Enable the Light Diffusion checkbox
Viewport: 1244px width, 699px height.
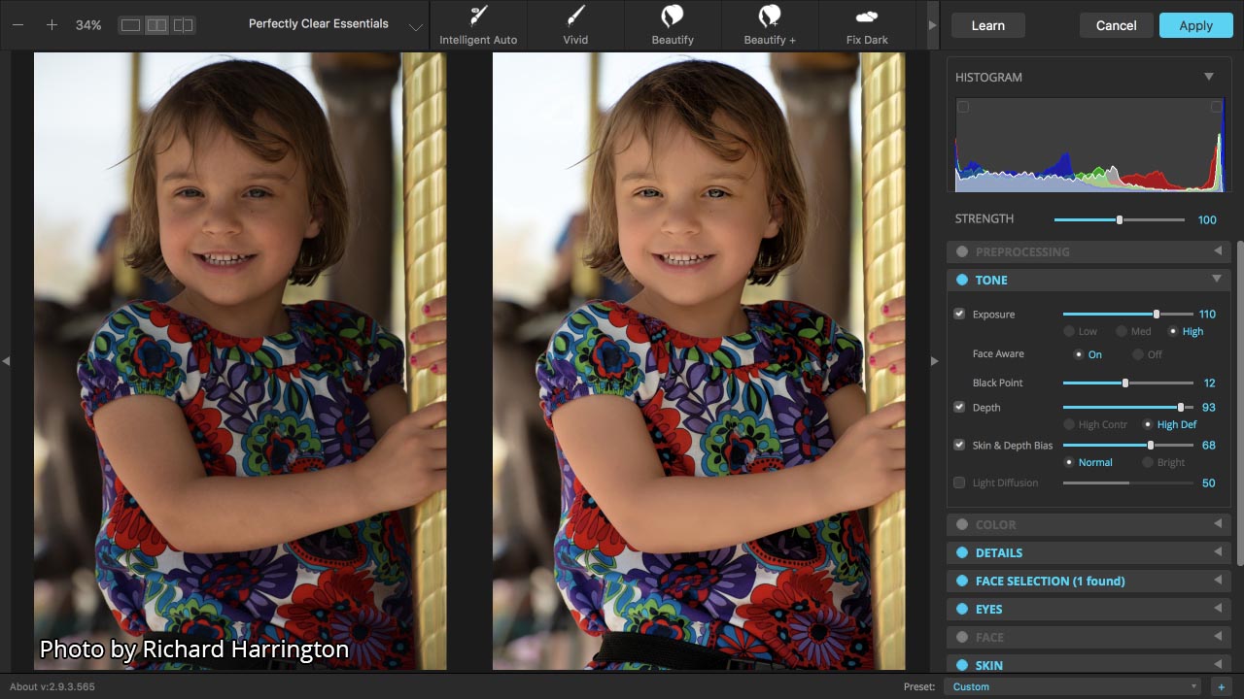click(959, 483)
